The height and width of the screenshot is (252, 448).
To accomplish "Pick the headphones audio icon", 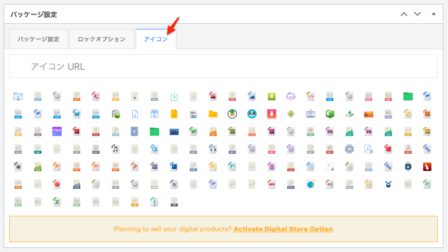I will pyautogui.click(x=213, y=149).
